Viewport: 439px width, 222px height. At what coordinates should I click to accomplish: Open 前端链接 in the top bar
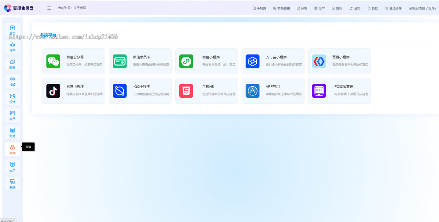click(x=281, y=8)
